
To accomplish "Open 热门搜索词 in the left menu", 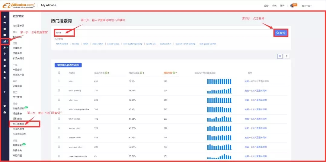I will pyautogui.click(x=18, y=124).
